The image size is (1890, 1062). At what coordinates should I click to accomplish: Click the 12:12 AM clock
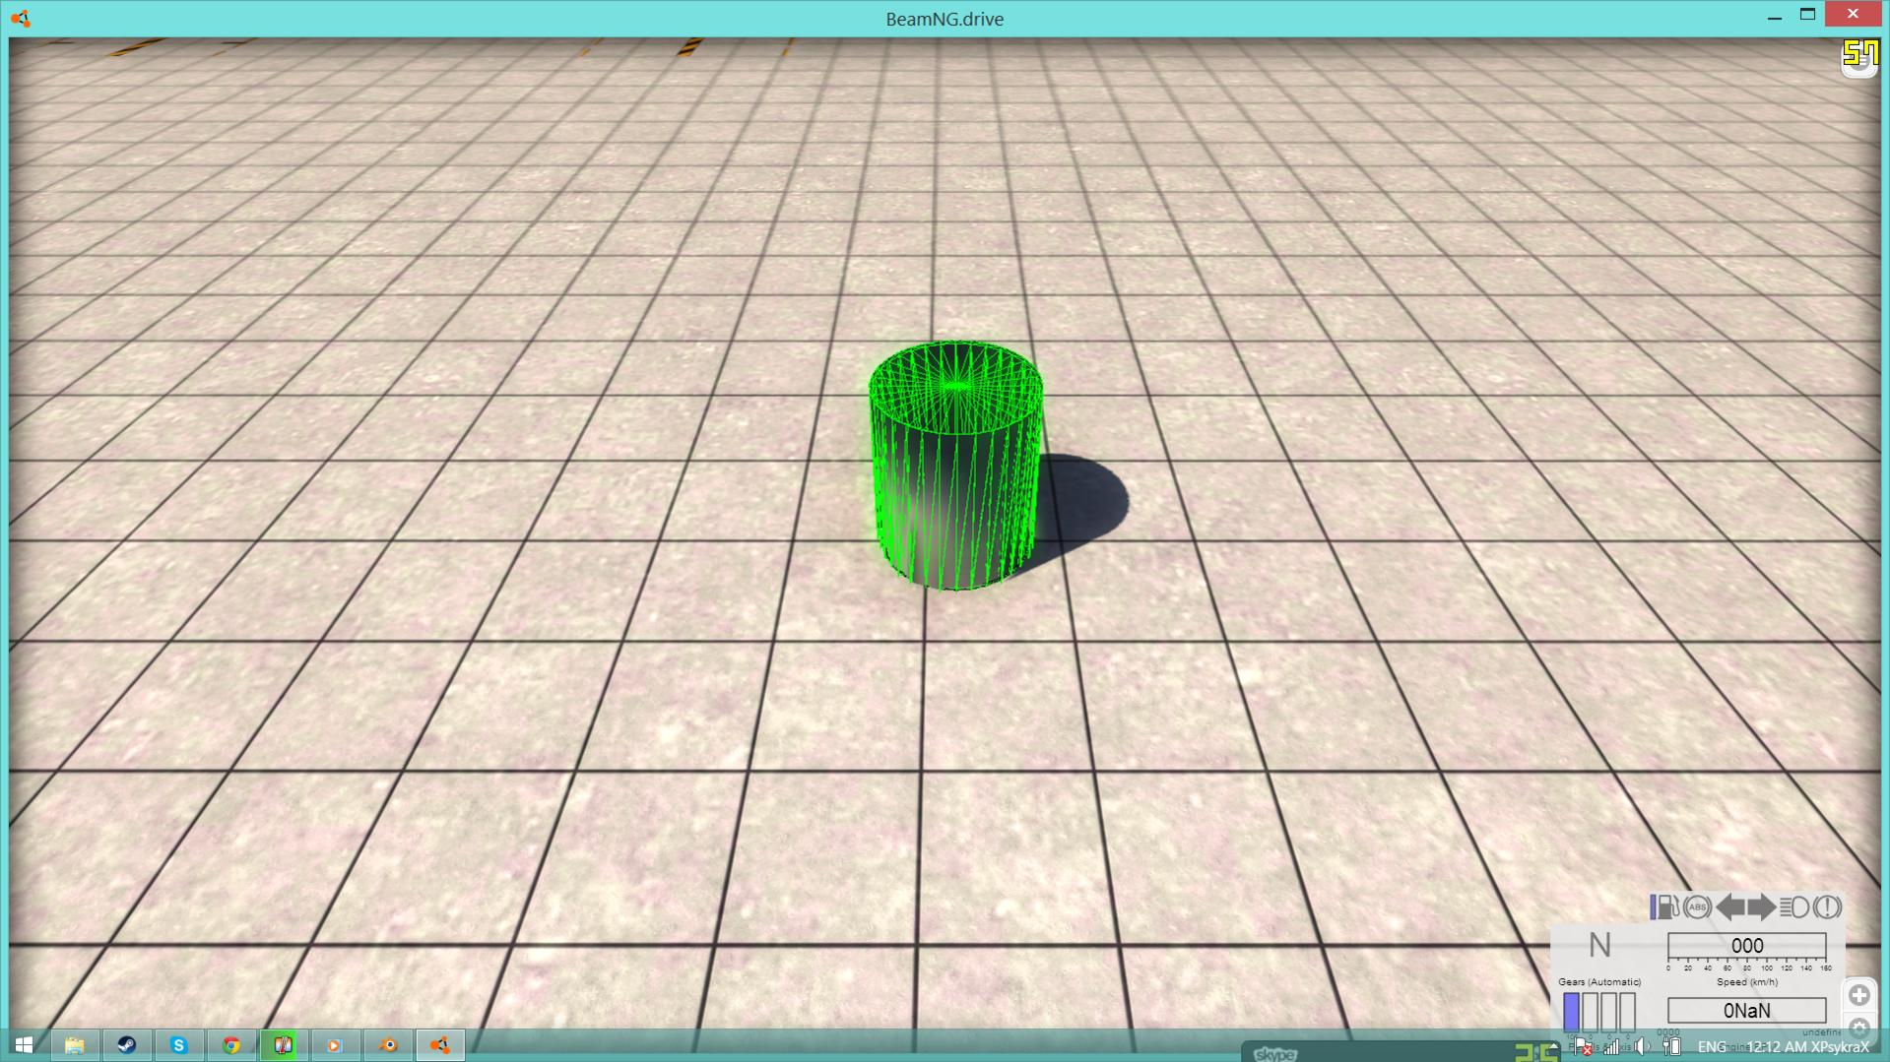(x=1776, y=1047)
